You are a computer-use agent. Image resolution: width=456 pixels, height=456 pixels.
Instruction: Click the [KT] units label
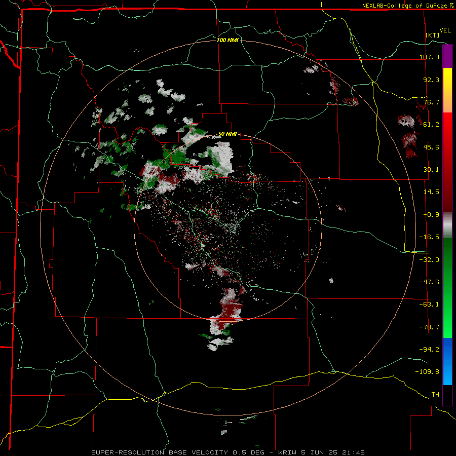click(x=432, y=35)
